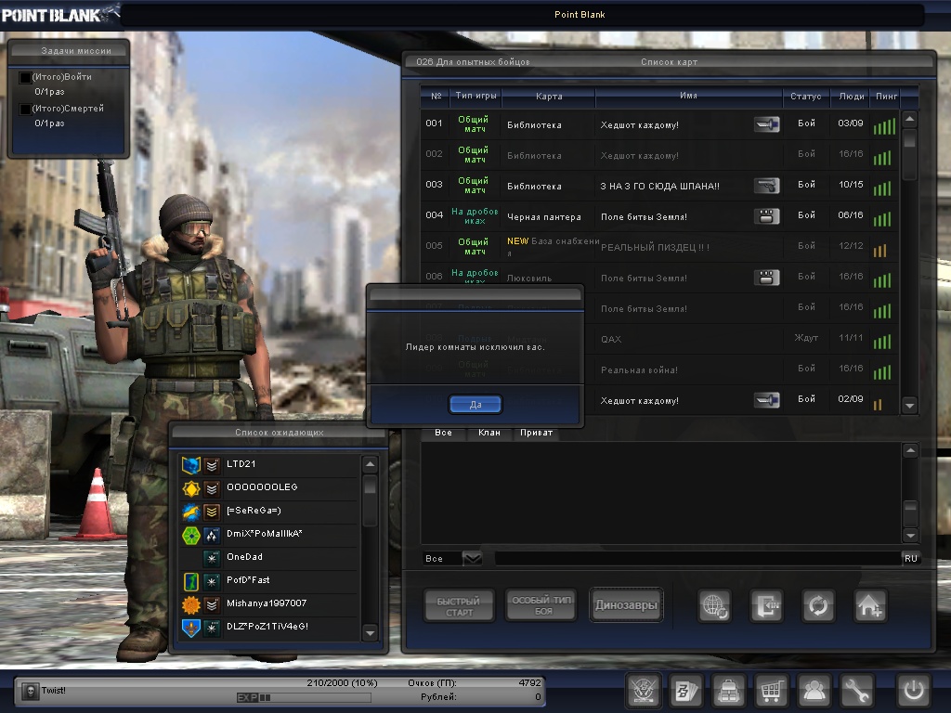
Task: Open the clan emblem icon
Action: 643,691
